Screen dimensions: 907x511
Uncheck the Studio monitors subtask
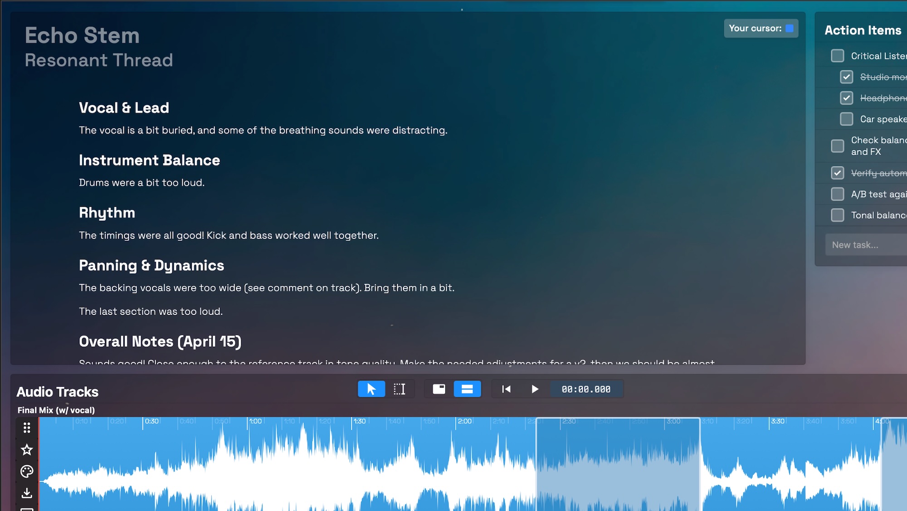coord(846,77)
